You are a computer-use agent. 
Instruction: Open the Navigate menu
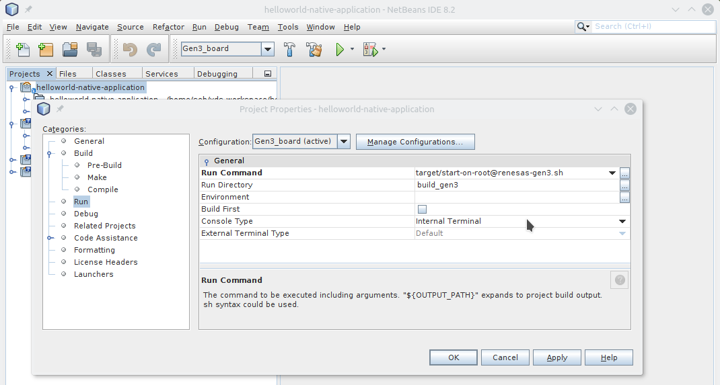coord(92,27)
